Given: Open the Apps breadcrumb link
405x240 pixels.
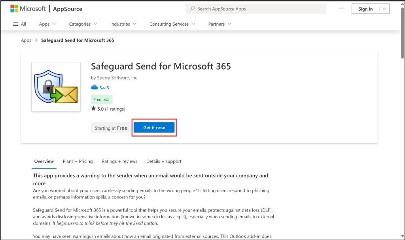Looking at the screenshot, I should pos(26,40).
